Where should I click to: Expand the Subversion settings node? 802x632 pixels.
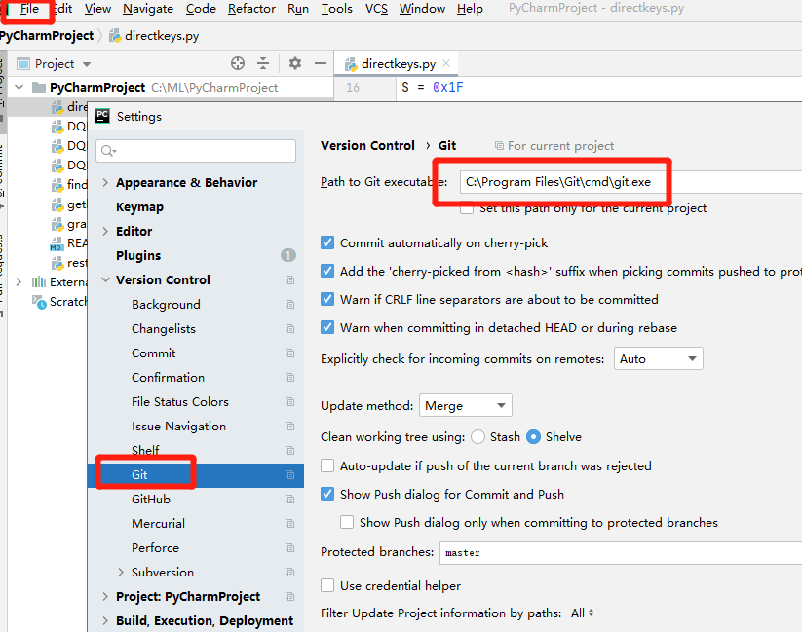[121, 572]
